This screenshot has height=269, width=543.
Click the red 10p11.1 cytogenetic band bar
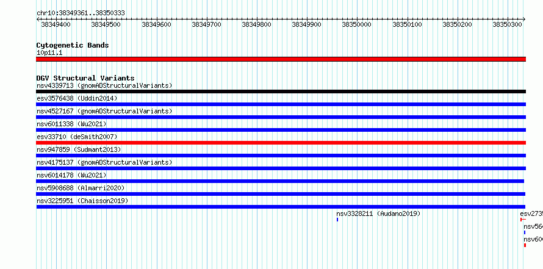click(281, 59)
